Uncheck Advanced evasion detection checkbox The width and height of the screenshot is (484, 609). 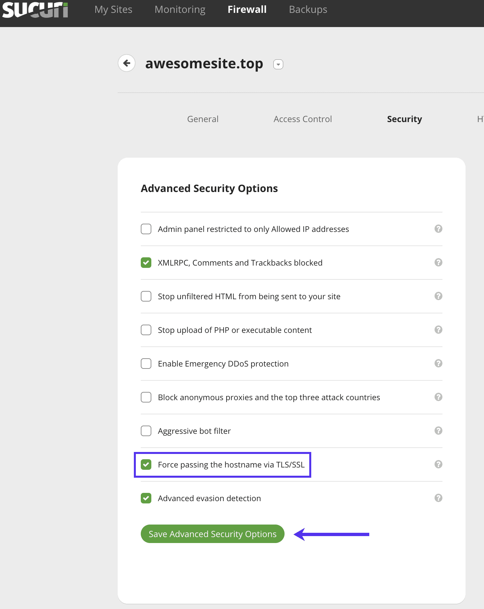click(x=146, y=498)
